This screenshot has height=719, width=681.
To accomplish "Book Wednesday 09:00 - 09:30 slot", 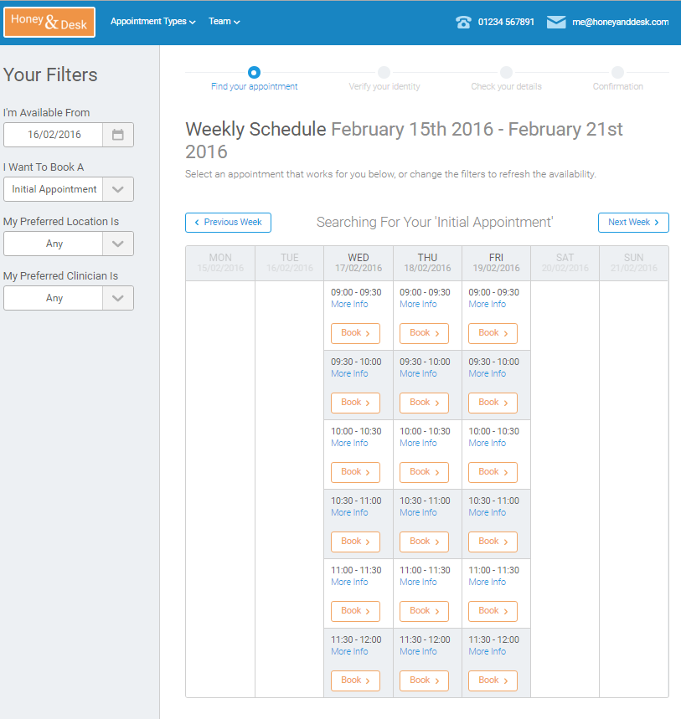I will tap(355, 333).
